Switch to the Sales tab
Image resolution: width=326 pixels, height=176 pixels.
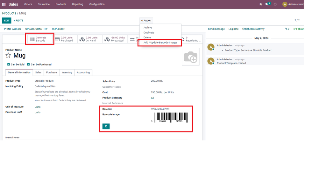[38, 72]
